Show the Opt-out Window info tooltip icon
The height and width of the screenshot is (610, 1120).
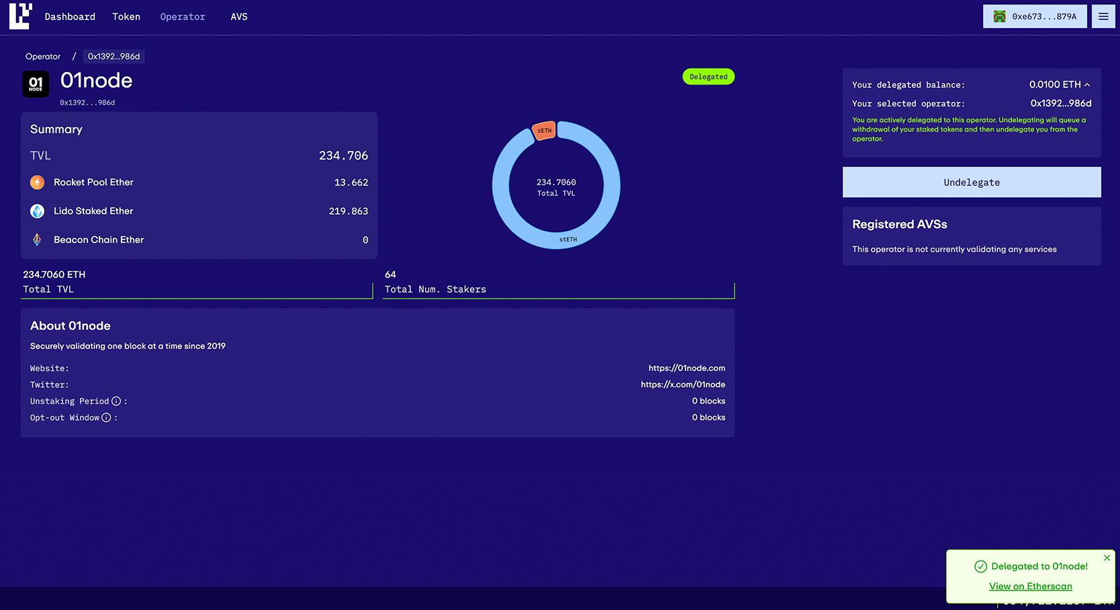[106, 417]
